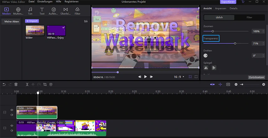Step to the next frame

coord(151,77)
